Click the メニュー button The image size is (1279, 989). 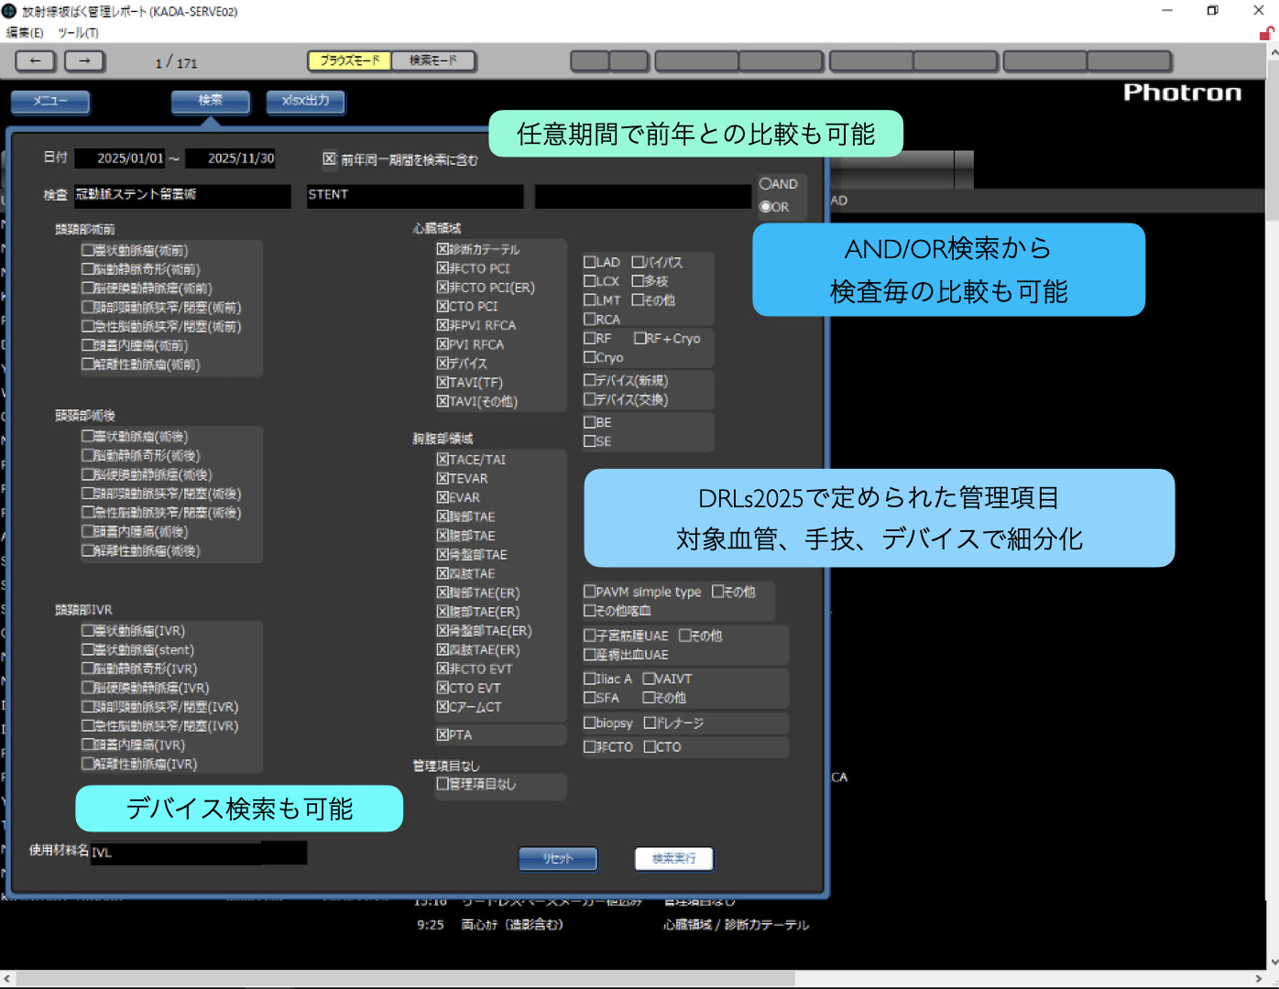point(50,101)
